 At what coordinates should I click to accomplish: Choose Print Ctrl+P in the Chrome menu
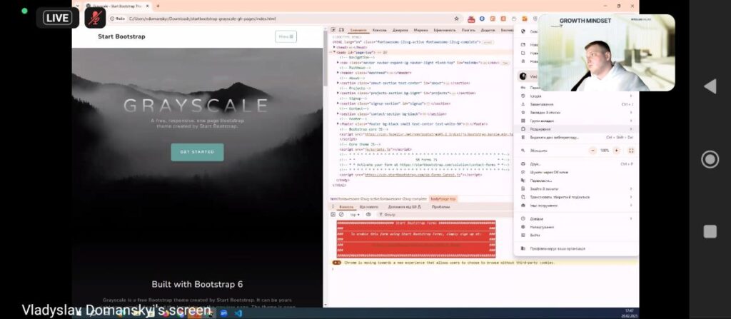(x=576, y=164)
